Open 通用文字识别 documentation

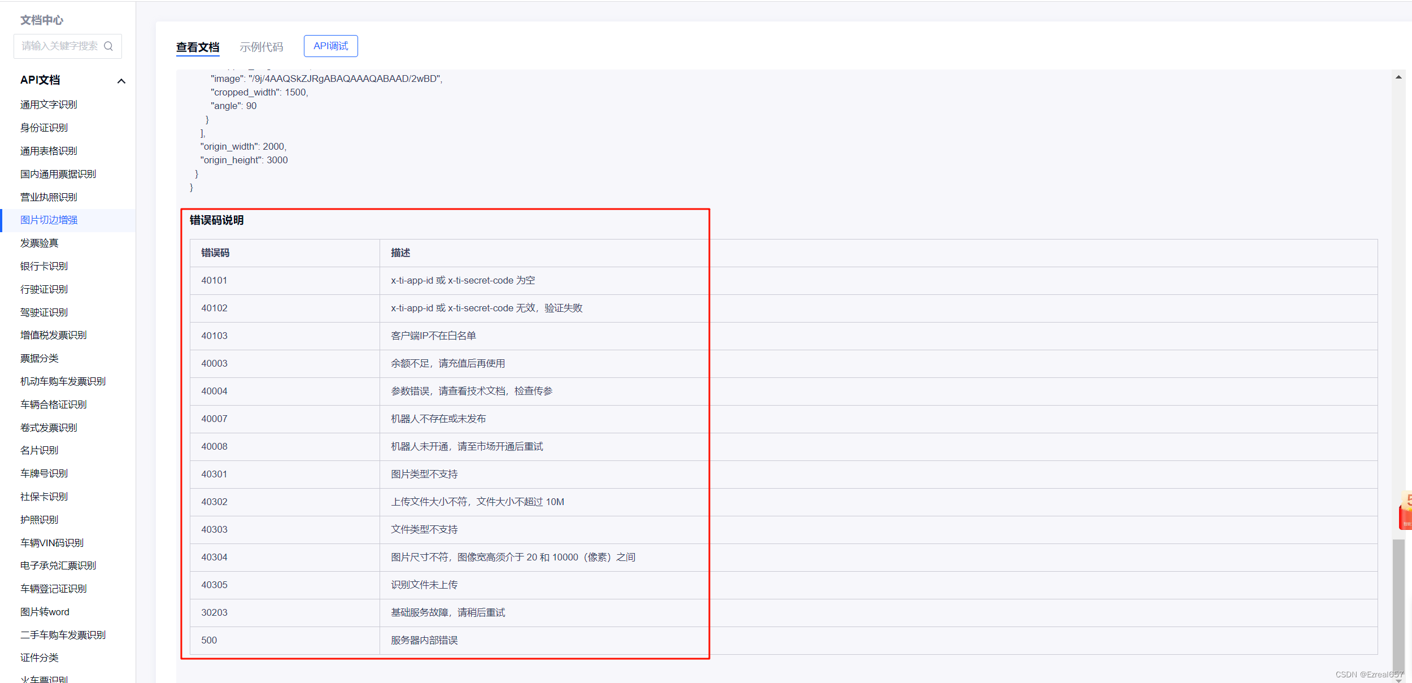(x=48, y=104)
